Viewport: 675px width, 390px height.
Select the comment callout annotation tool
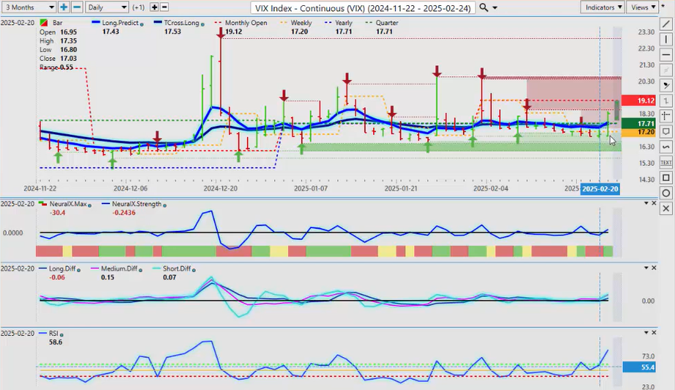666,132
